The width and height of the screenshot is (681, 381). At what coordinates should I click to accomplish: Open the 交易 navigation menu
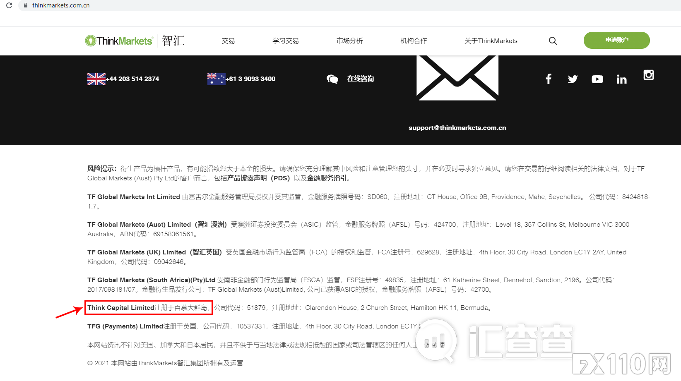coord(228,41)
